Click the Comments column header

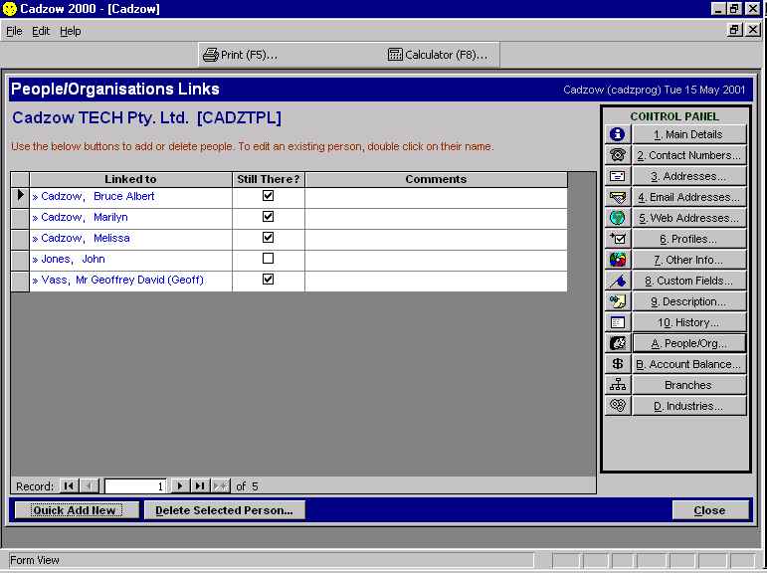[x=436, y=179]
